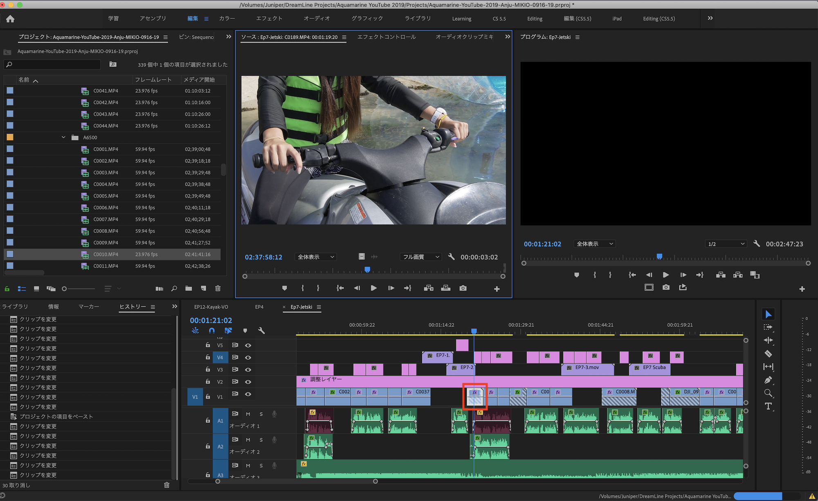Open program monitor 1/2 resolution dropdown
The height and width of the screenshot is (501, 818).
726,244
